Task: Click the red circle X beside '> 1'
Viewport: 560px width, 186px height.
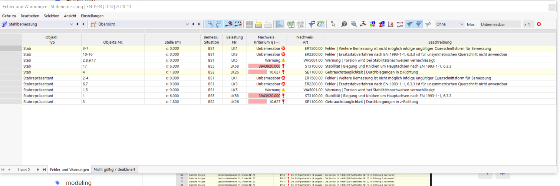Action: pyautogui.click(x=539, y=24)
